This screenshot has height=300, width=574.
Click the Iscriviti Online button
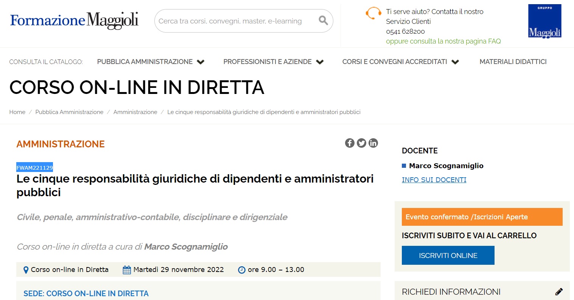(448, 255)
